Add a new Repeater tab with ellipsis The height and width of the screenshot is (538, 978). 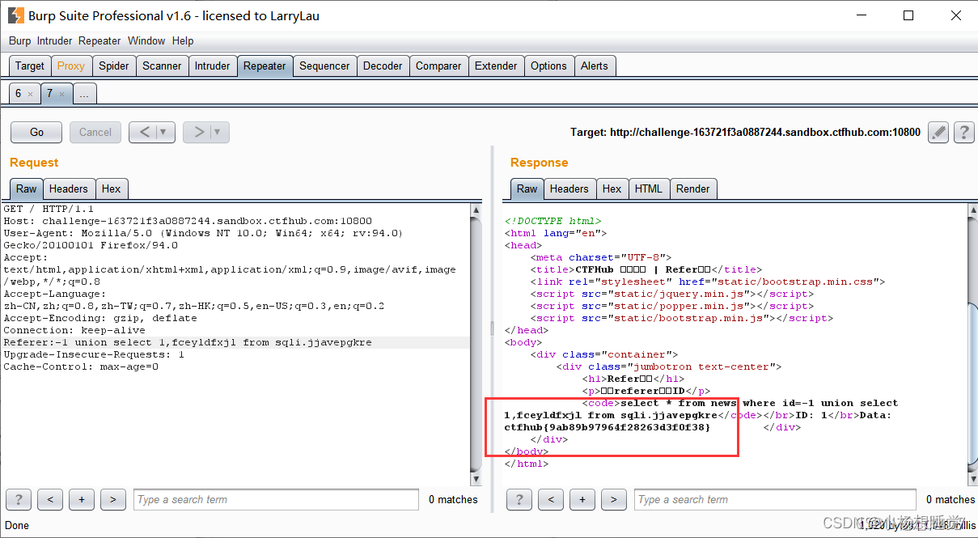[x=84, y=94]
